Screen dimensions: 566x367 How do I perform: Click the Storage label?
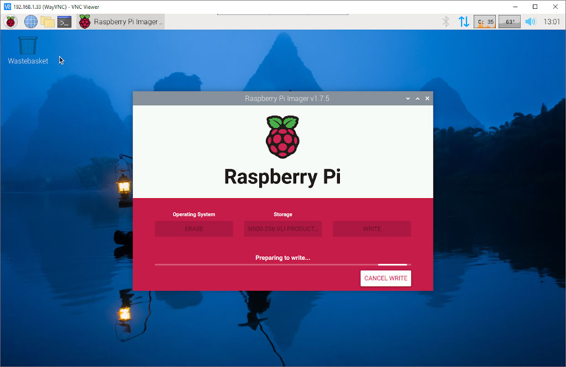point(282,215)
